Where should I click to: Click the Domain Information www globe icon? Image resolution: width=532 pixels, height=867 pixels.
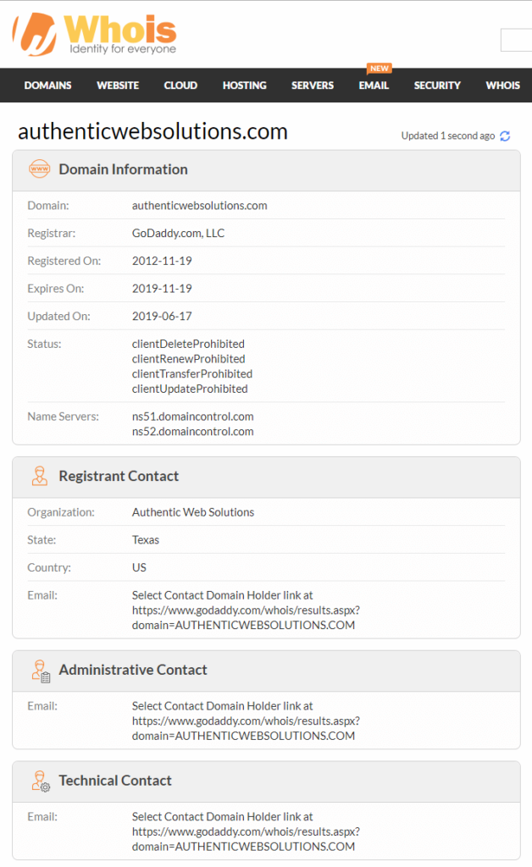point(39,168)
